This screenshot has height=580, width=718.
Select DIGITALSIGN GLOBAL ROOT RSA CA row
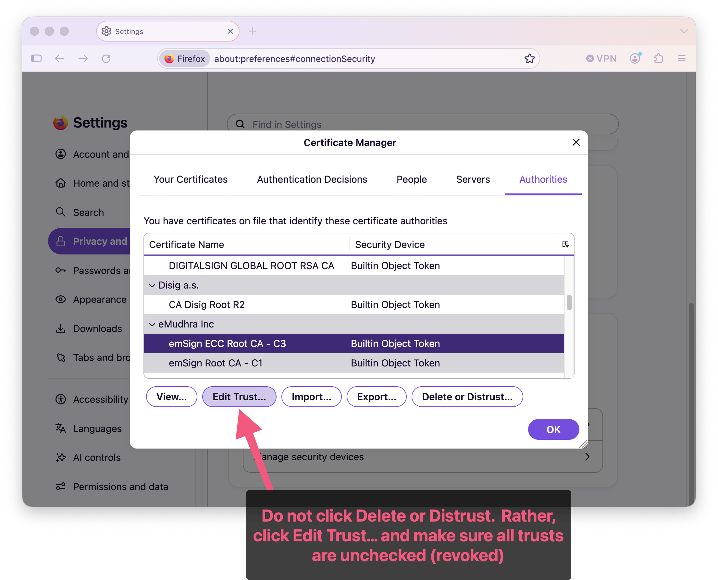coord(354,265)
